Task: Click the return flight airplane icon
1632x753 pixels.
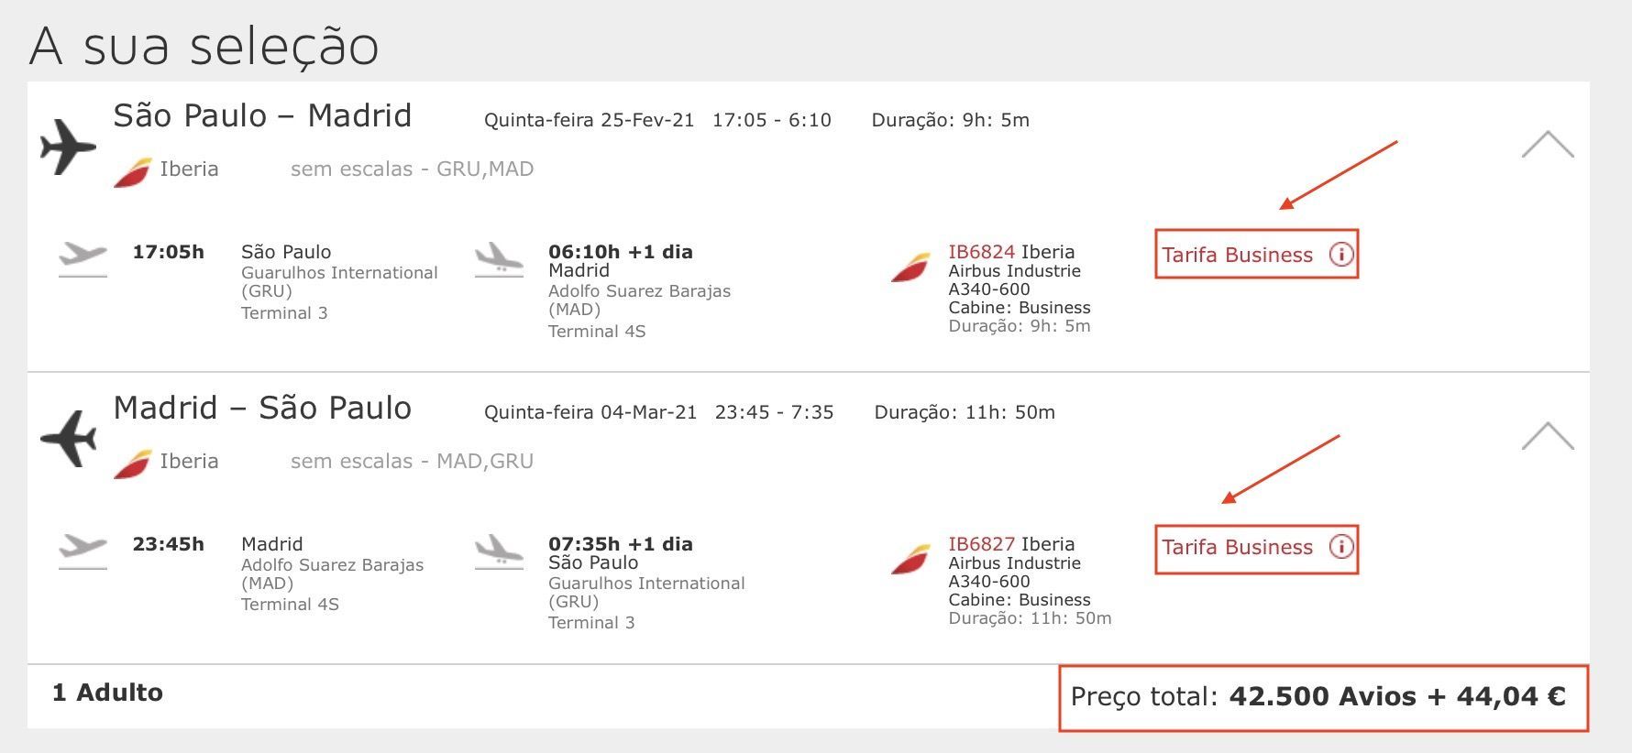Action: [69, 438]
